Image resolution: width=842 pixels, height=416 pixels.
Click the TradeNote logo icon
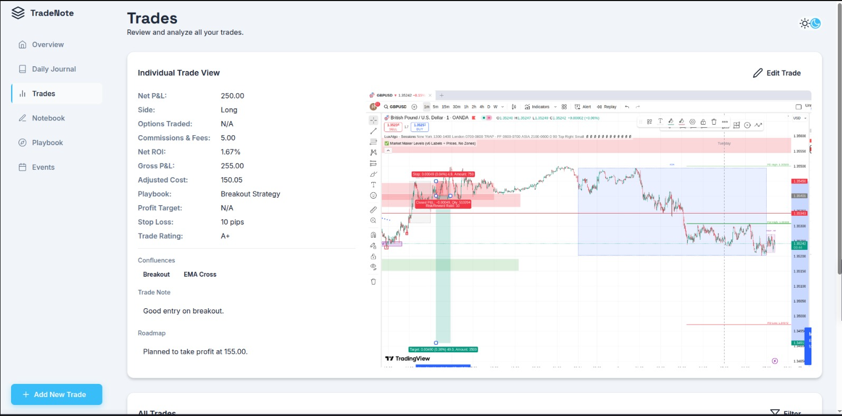[x=18, y=13]
